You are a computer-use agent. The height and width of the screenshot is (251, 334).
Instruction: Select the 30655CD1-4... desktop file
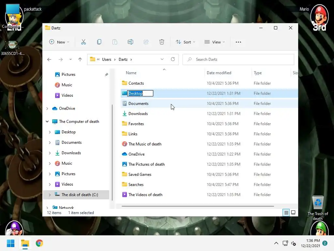point(12,48)
